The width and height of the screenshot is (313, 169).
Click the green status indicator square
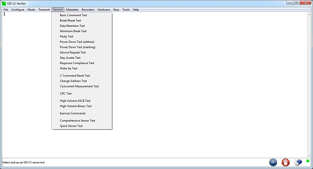(308, 161)
